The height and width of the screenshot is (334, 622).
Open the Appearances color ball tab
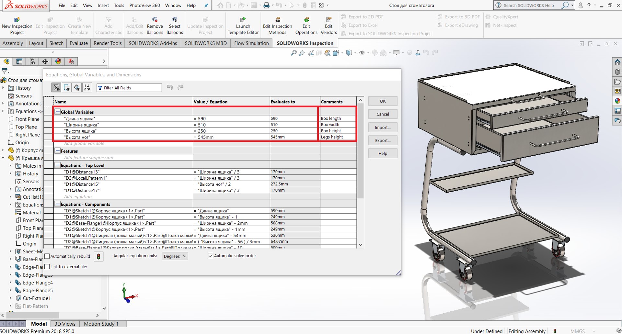[x=58, y=61]
